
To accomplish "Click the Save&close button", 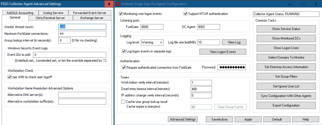I will (219, 119).
